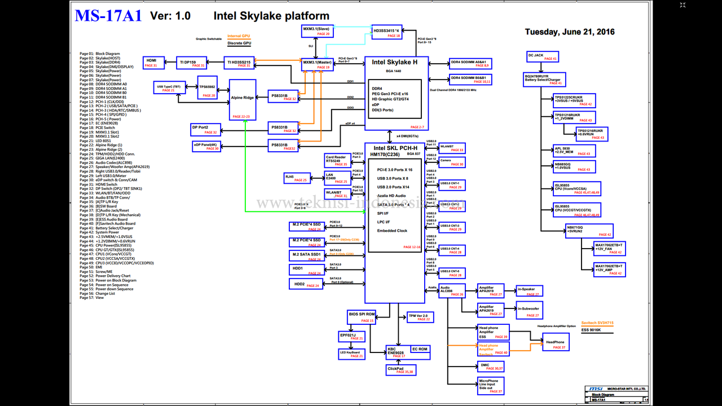Click the MSI logo in the title block

(x=596, y=389)
